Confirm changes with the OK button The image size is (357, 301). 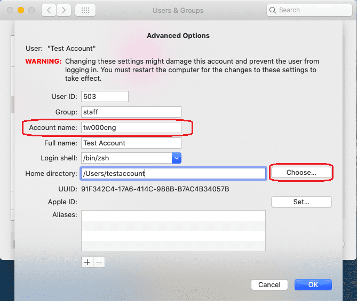tap(313, 284)
